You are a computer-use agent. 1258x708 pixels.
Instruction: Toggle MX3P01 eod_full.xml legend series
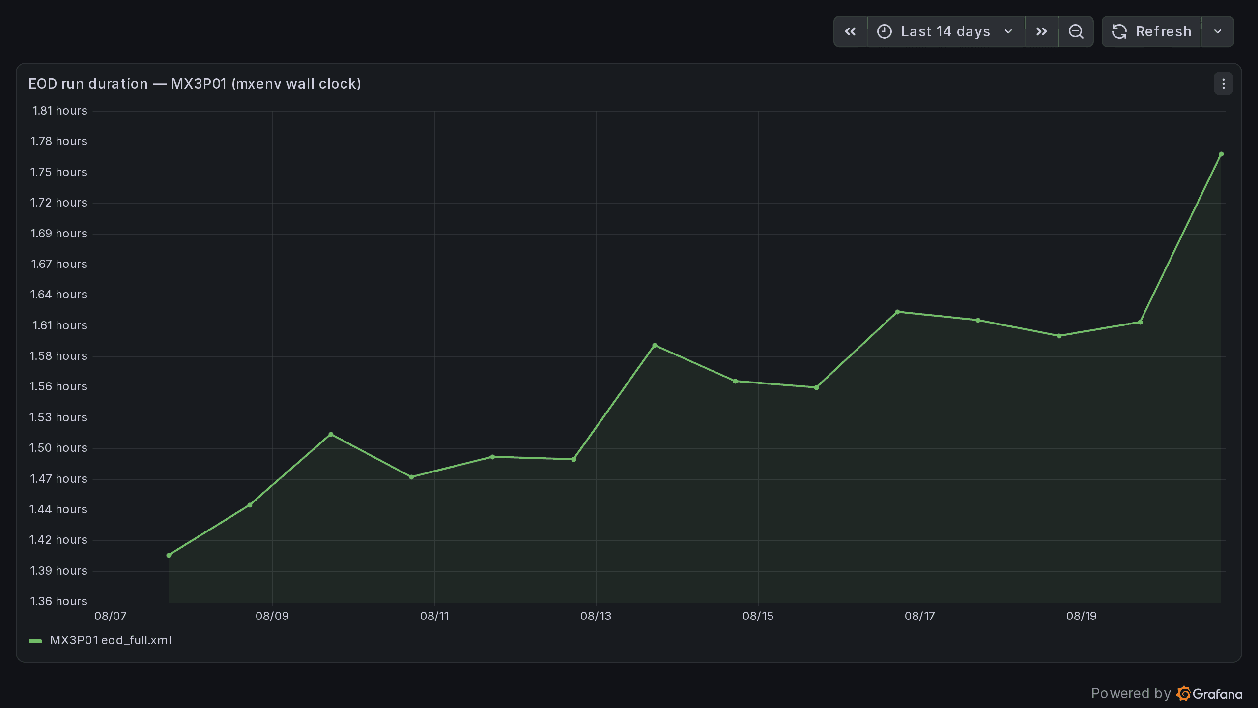(111, 640)
